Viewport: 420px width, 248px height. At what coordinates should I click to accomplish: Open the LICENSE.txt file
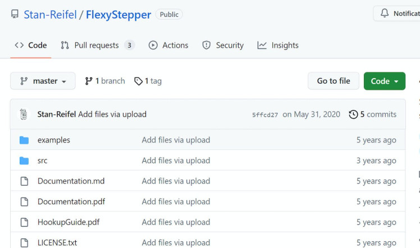click(x=57, y=243)
